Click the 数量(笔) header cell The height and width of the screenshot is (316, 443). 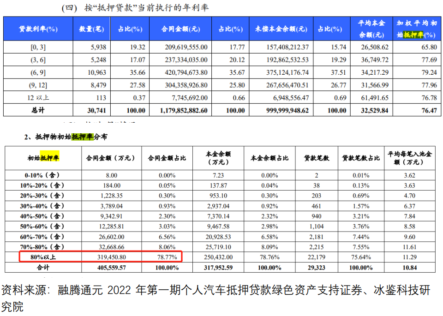tap(91, 29)
